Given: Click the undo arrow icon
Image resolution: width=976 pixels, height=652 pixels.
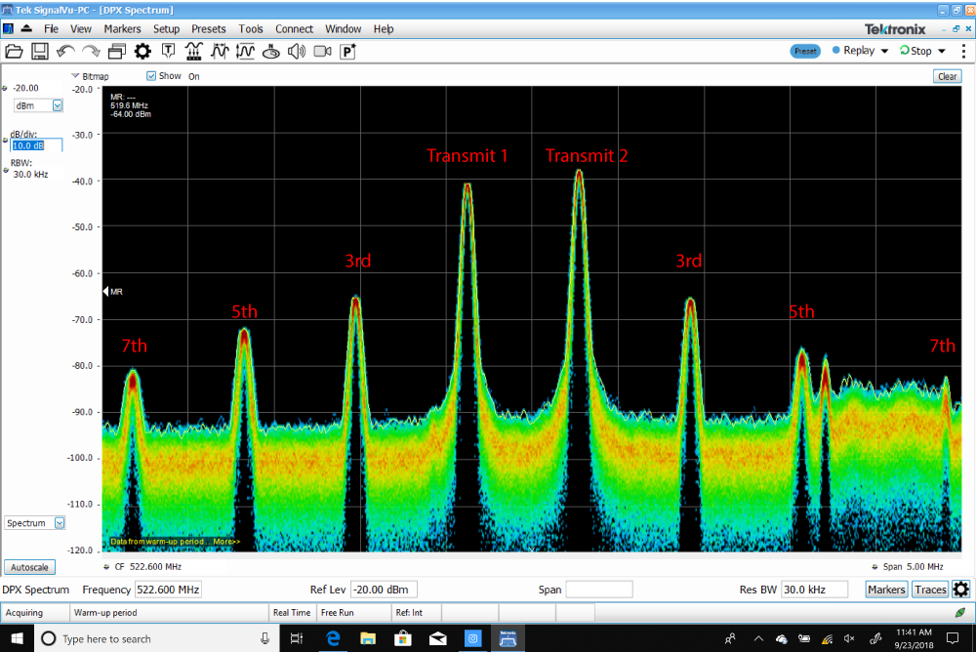Looking at the screenshot, I should click(x=65, y=51).
